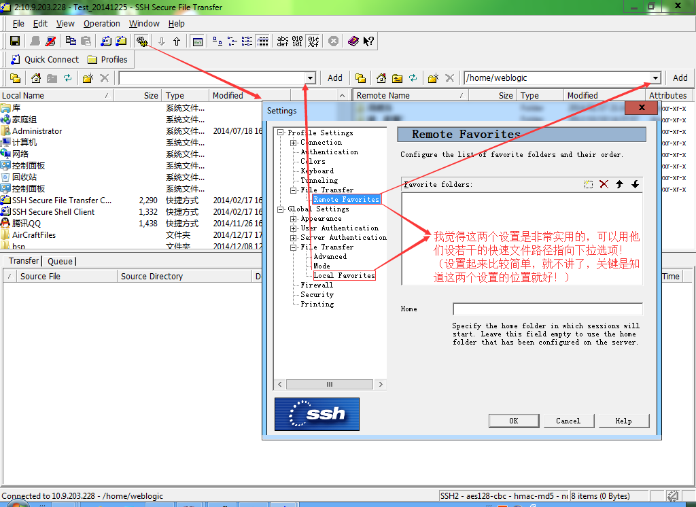Select binary transfer mode (010 101) icon
Image resolution: width=696 pixels, height=507 pixels.
298,41
